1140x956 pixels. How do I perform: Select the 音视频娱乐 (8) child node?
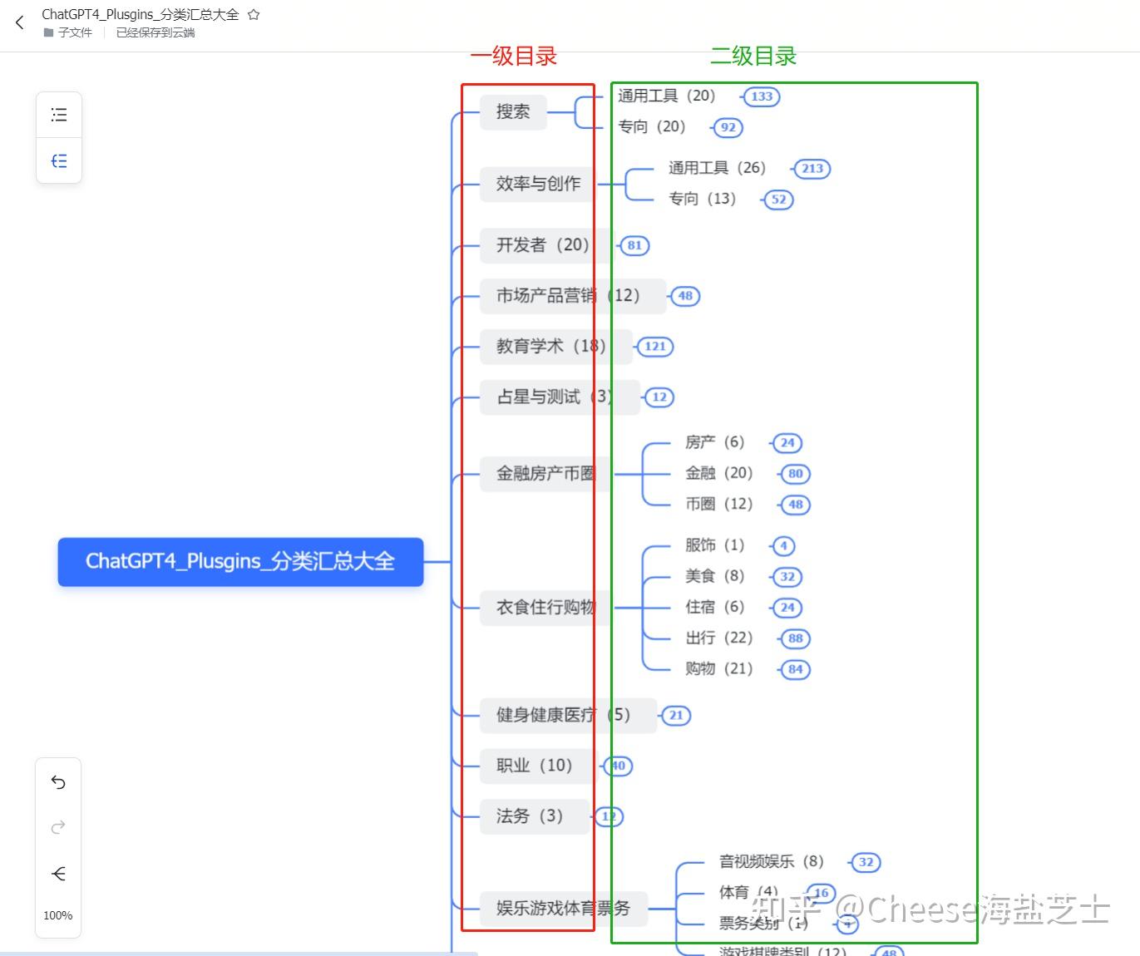pos(772,862)
